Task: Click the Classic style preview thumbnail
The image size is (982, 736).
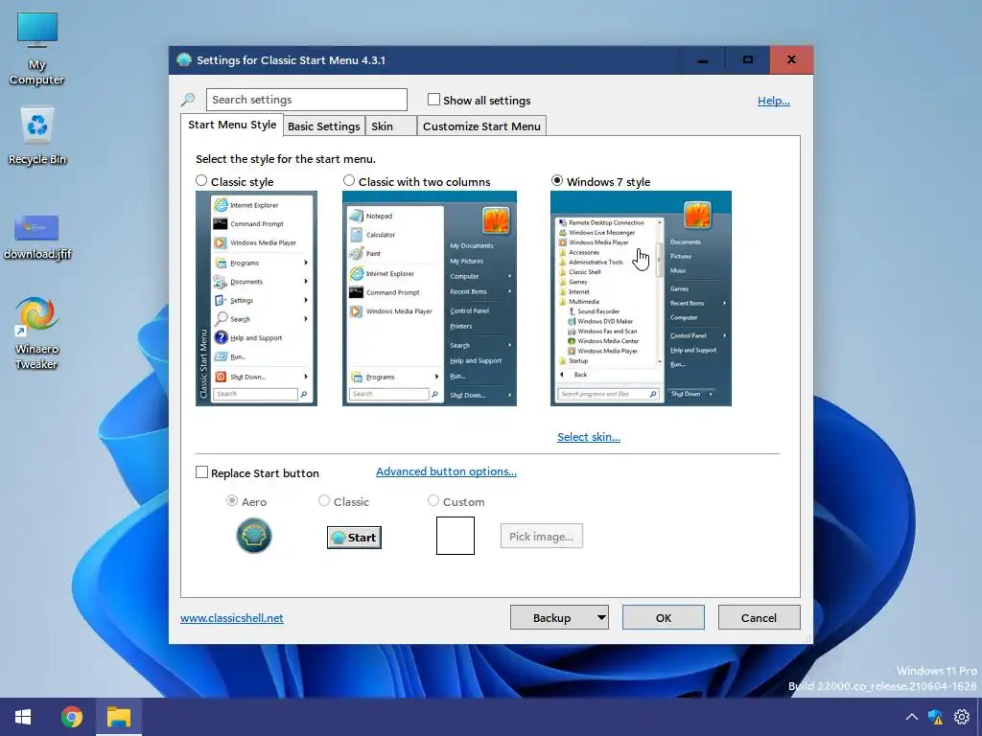Action: pyautogui.click(x=256, y=299)
